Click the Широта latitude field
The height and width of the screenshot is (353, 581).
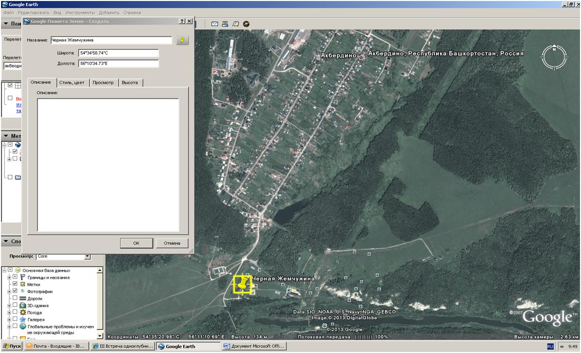(x=118, y=53)
